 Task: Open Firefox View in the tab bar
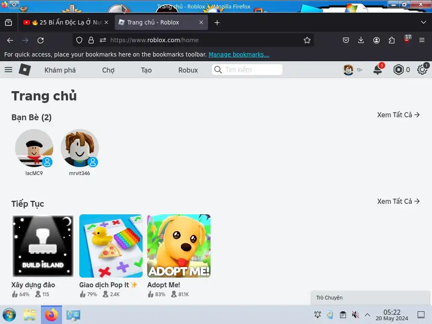(8, 22)
